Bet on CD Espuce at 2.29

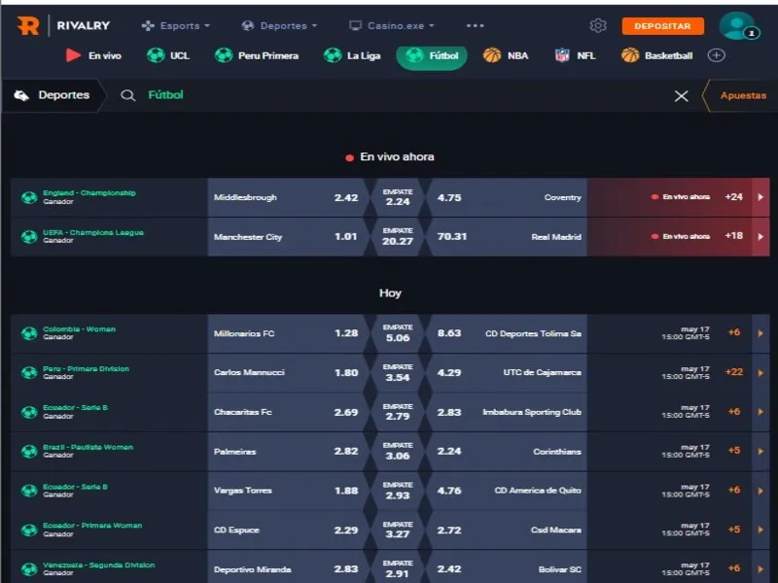pyautogui.click(x=286, y=530)
